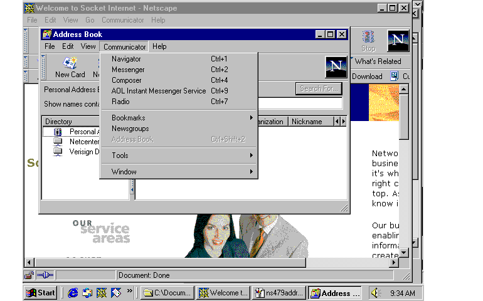This screenshot has width=483, height=301.
Task: Select the Personal Address Book directory icon
Action: coord(58,132)
